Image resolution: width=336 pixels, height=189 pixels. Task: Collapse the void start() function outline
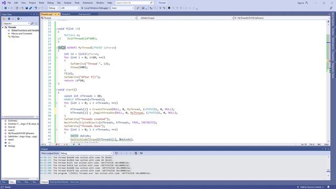(57, 90)
